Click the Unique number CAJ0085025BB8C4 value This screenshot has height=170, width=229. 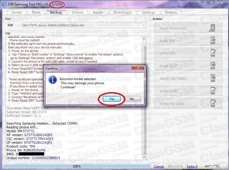pyautogui.click(x=46, y=158)
